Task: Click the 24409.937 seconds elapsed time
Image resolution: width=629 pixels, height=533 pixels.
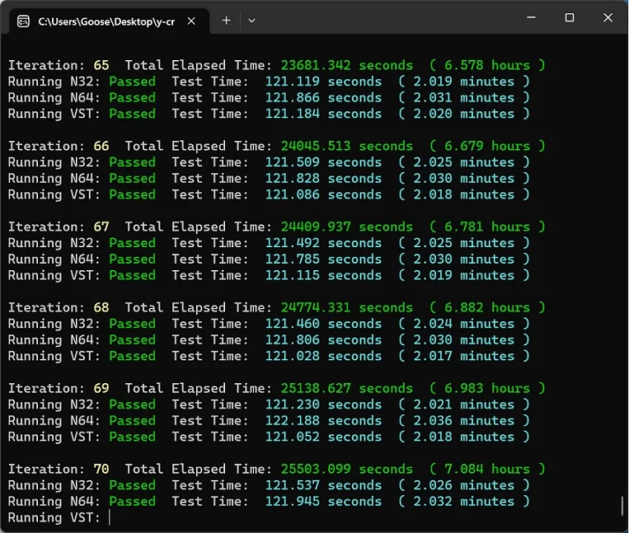Action: [346, 227]
